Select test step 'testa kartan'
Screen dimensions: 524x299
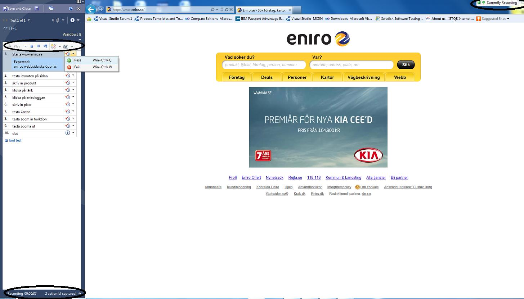21,112
